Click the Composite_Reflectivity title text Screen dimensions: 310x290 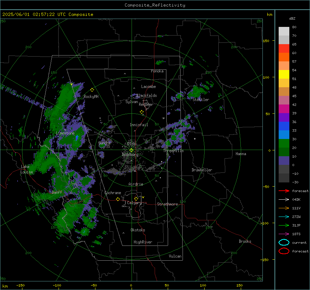pyautogui.click(x=155, y=5)
